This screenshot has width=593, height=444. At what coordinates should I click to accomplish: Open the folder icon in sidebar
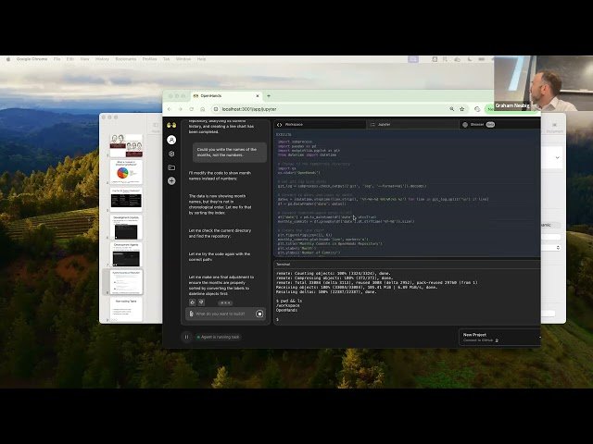171,167
